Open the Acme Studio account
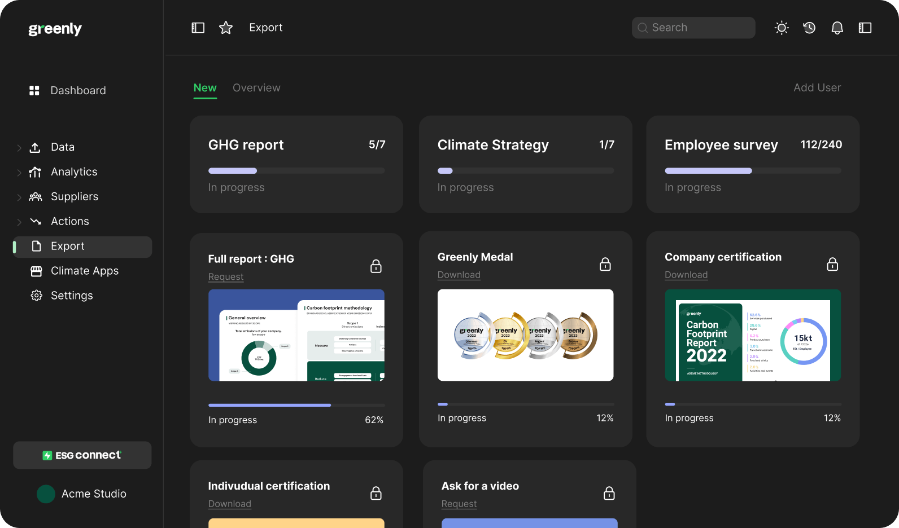Image resolution: width=899 pixels, height=528 pixels. 82,494
